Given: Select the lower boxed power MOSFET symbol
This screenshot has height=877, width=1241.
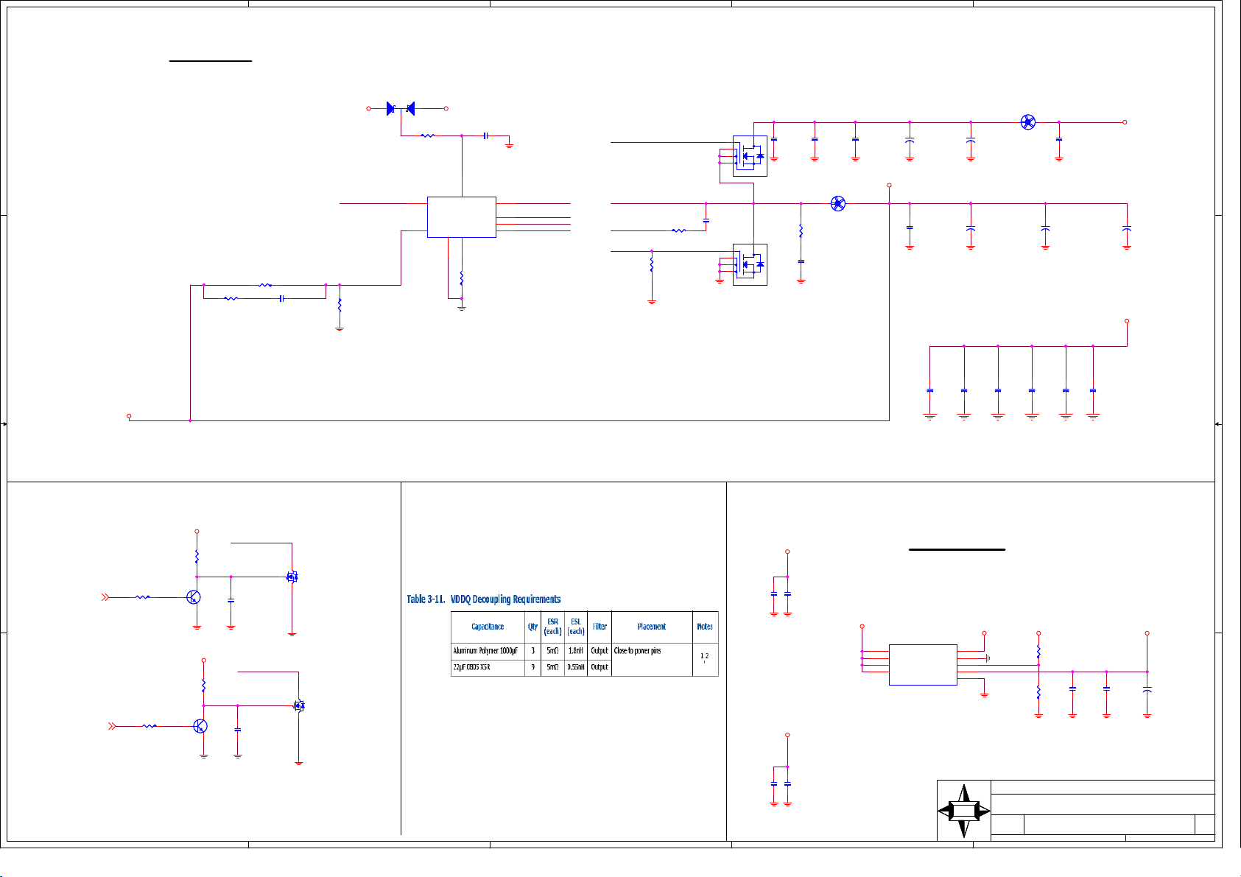Looking at the screenshot, I should [750, 264].
